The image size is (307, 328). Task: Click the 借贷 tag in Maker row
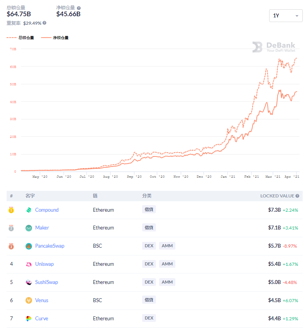[149, 228]
